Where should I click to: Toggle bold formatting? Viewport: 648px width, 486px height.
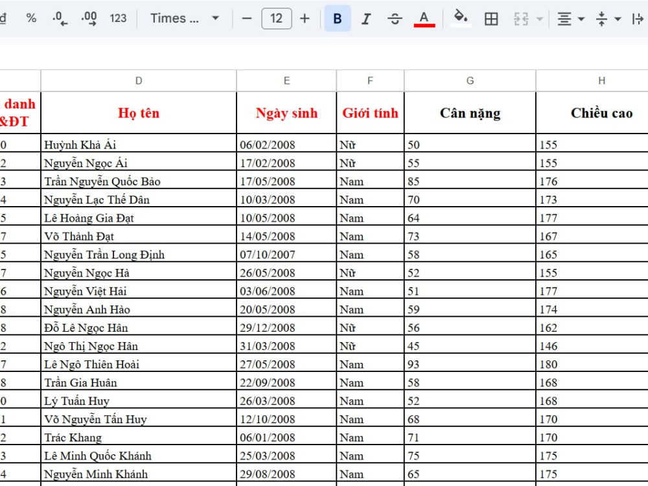point(338,19)
